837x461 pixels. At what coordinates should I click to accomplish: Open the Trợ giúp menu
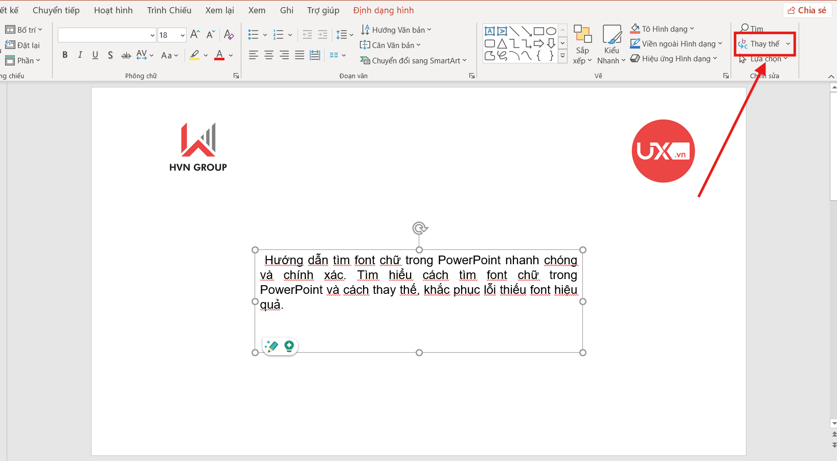[323, 10]
